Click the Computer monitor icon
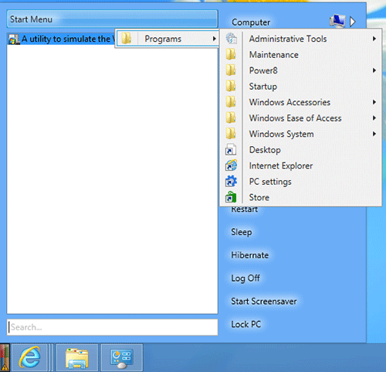Viewport: 386px width, 372px height. [337, 21]
